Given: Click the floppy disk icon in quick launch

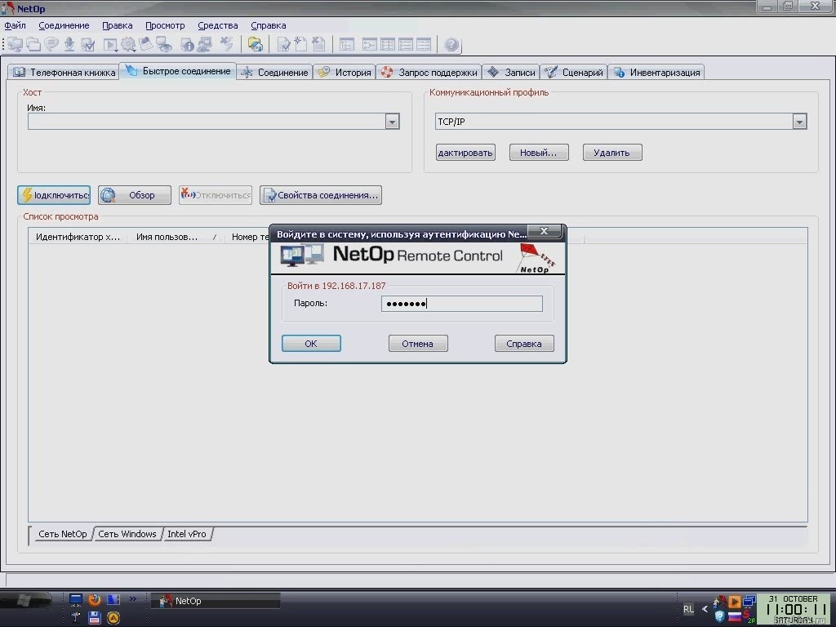Looking at the screenshot, I should 95,618.
